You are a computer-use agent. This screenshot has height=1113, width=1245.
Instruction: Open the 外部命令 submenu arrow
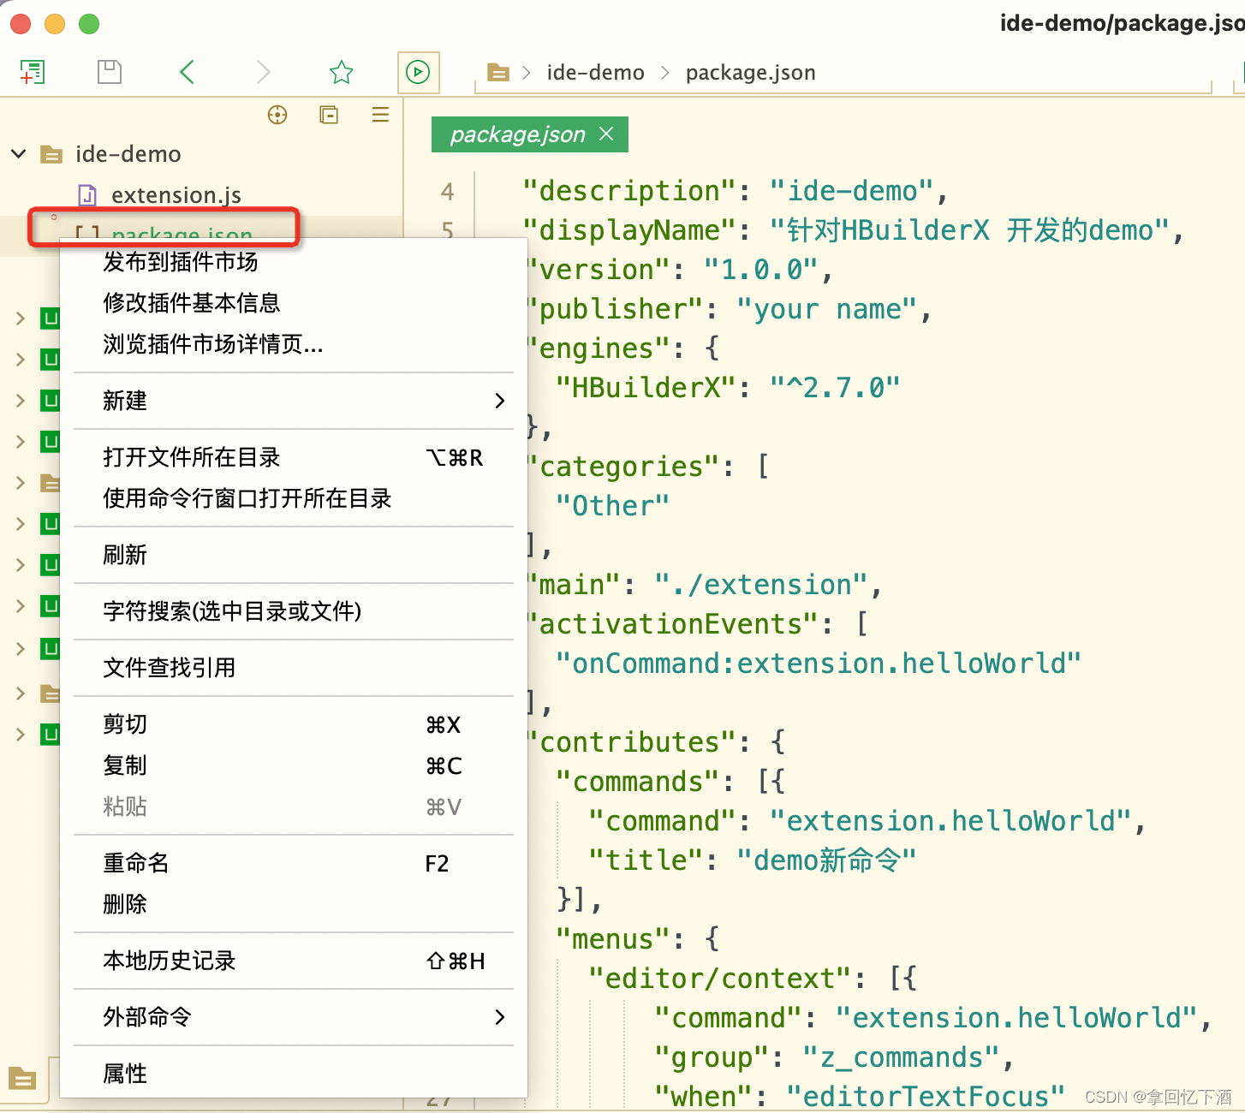coord(500,1017)
